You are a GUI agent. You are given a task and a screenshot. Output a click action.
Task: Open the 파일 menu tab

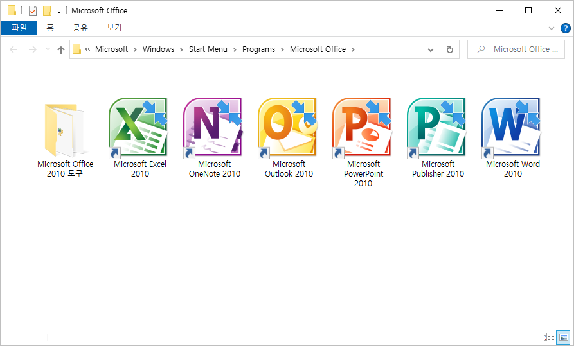coord(19,28)
